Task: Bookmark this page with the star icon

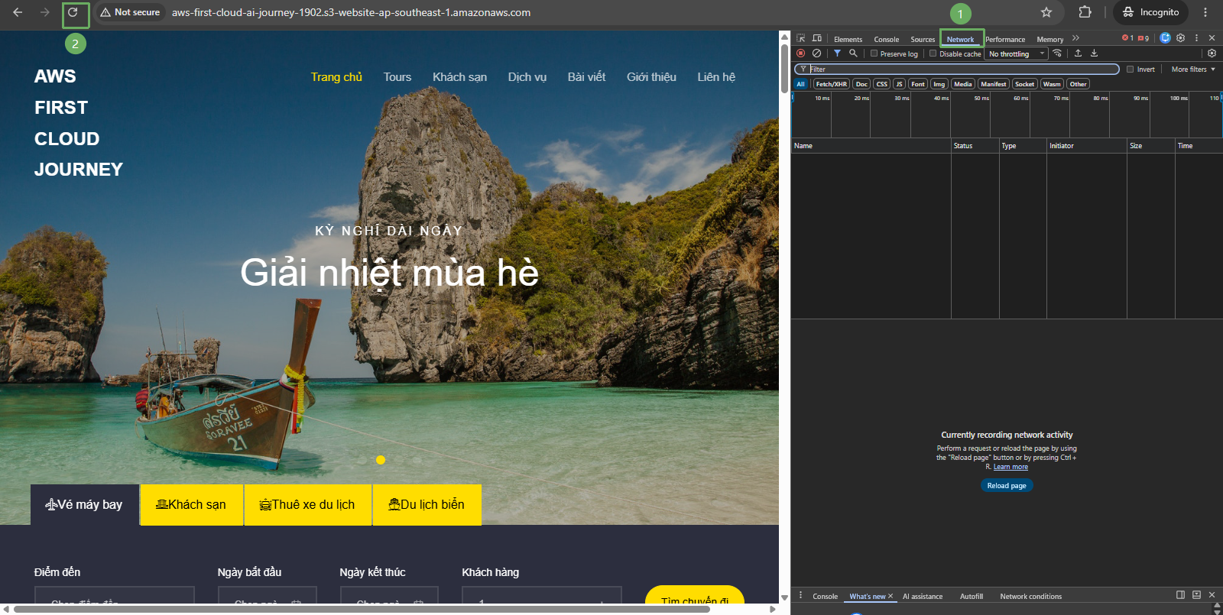Action: pos(1046,12)
